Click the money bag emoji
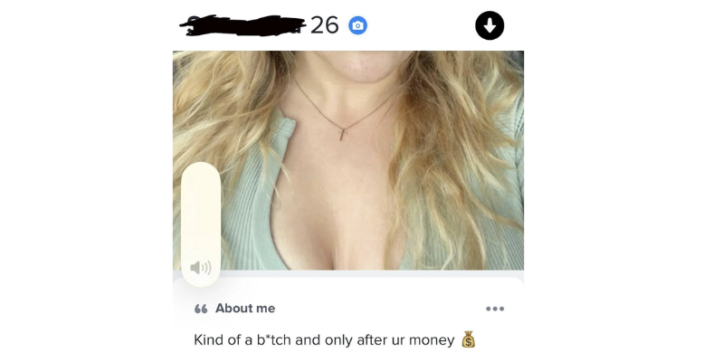The height and width of the screenshot is (362, 713). tap(469, 339)
